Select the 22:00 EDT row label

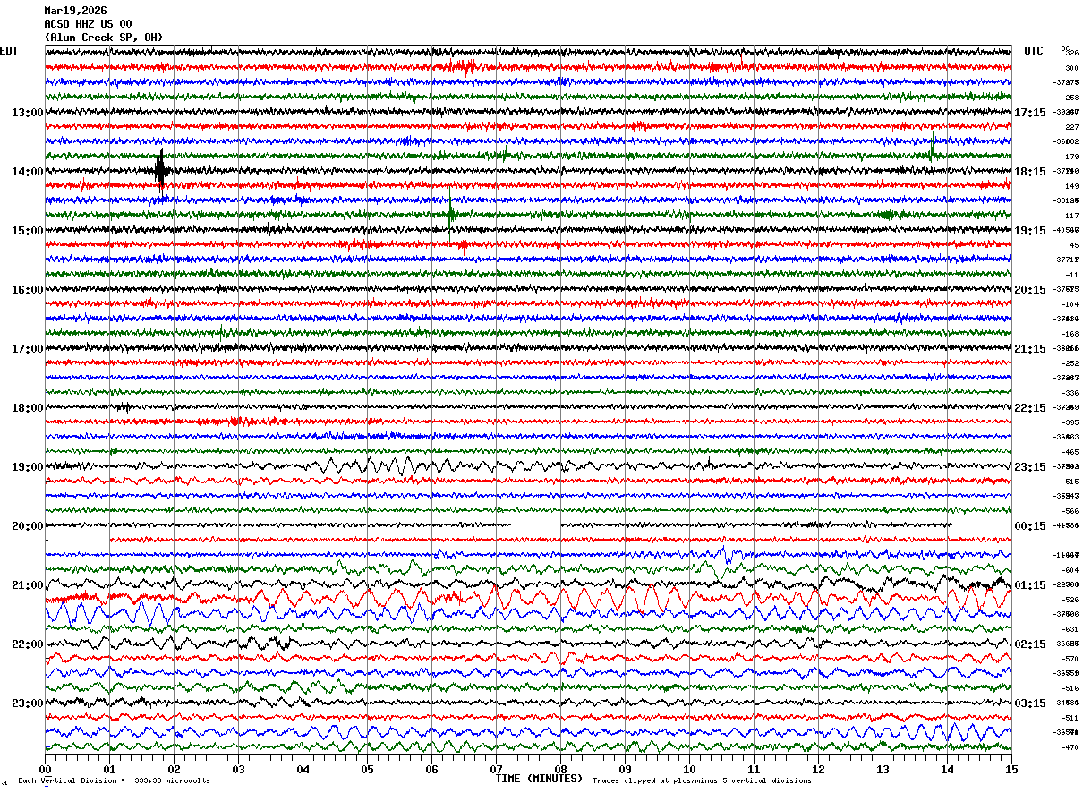28,644
